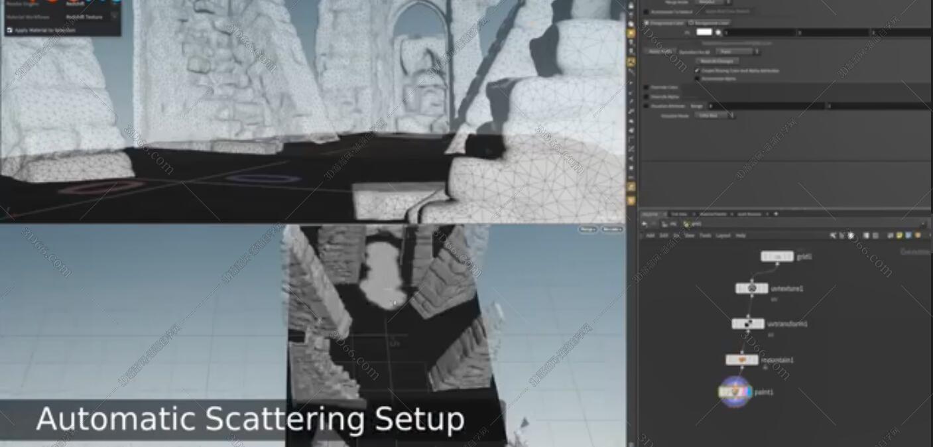
Task: Enable the Override Color checkbox
Action: click(x=647, y=87)
